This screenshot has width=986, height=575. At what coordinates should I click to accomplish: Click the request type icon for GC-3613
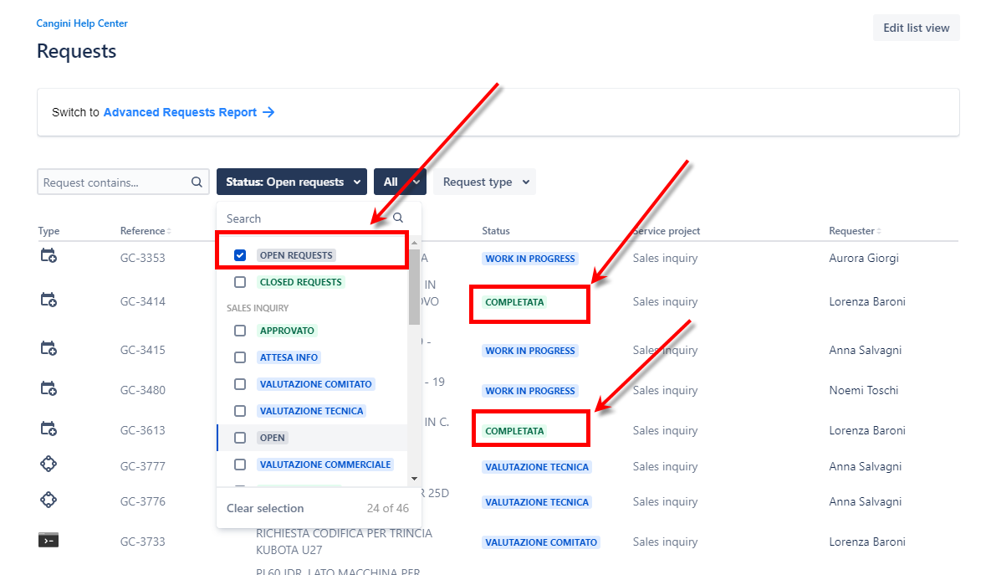[x=49, y=429]
